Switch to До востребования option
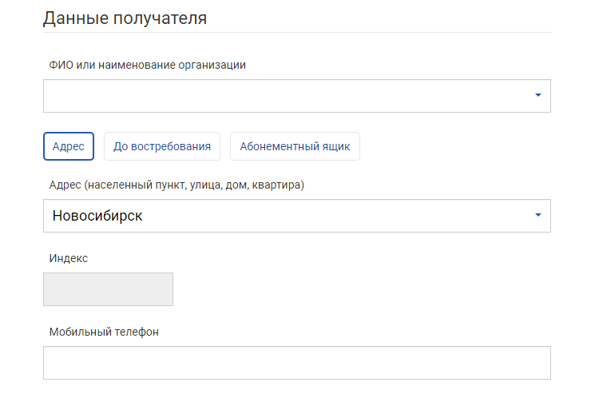The image size is (591, 398). (162, 146)
